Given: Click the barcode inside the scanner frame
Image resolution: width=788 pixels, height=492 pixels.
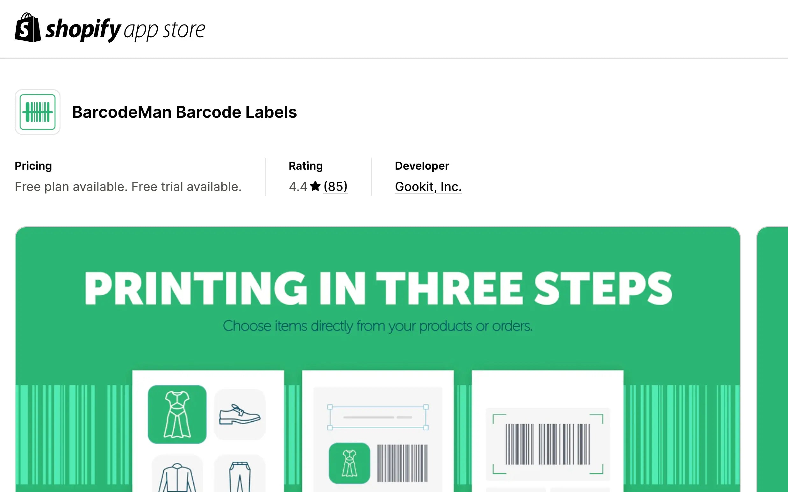Looking at the screenshot, I should tap(548, 444).
